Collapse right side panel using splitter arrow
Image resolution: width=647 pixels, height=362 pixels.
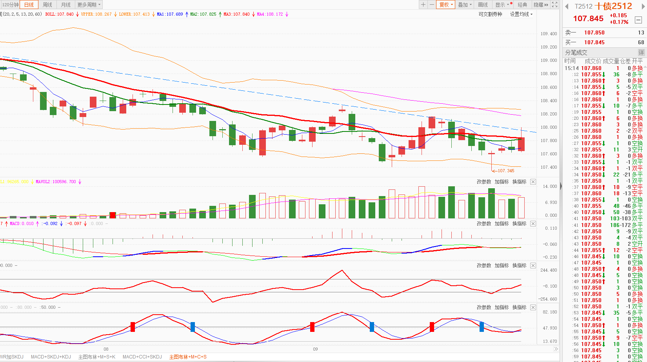(561, 186)
